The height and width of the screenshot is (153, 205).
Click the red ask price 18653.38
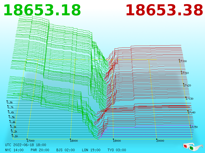[164, 10]
